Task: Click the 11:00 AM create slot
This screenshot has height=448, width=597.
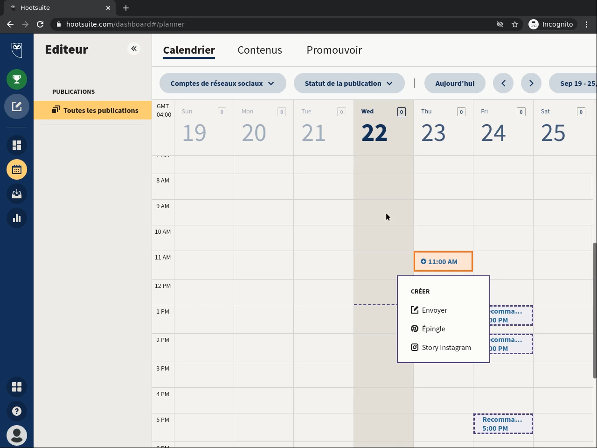Action: (x=443, y=261)
